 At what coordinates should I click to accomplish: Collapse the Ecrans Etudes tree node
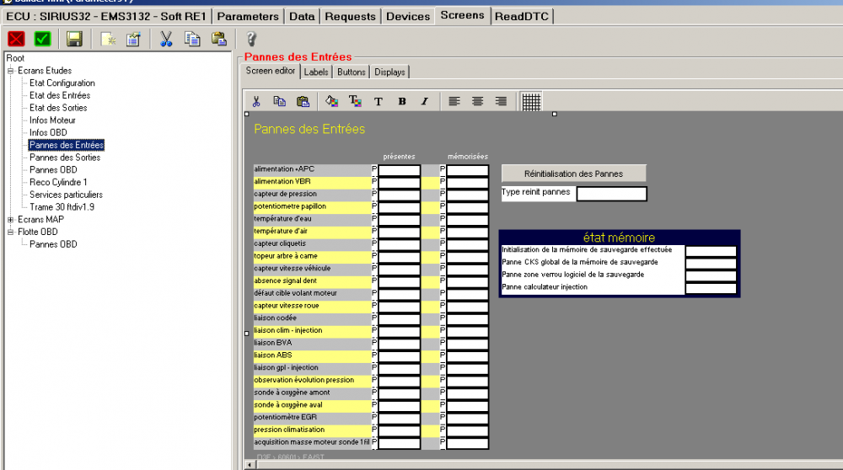tap(10, 71)
